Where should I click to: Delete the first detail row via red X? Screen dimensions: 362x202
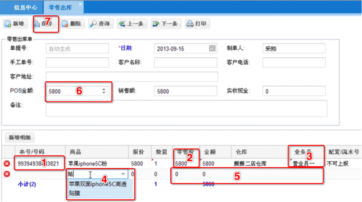[x=7, y=164]
